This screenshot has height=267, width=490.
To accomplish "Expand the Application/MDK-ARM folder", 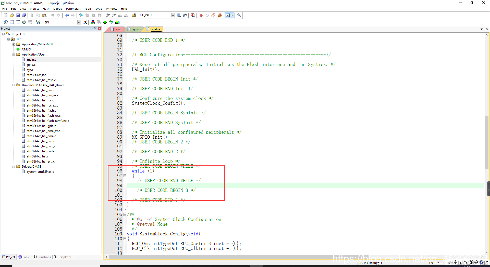I will click(x=14, y=44).
